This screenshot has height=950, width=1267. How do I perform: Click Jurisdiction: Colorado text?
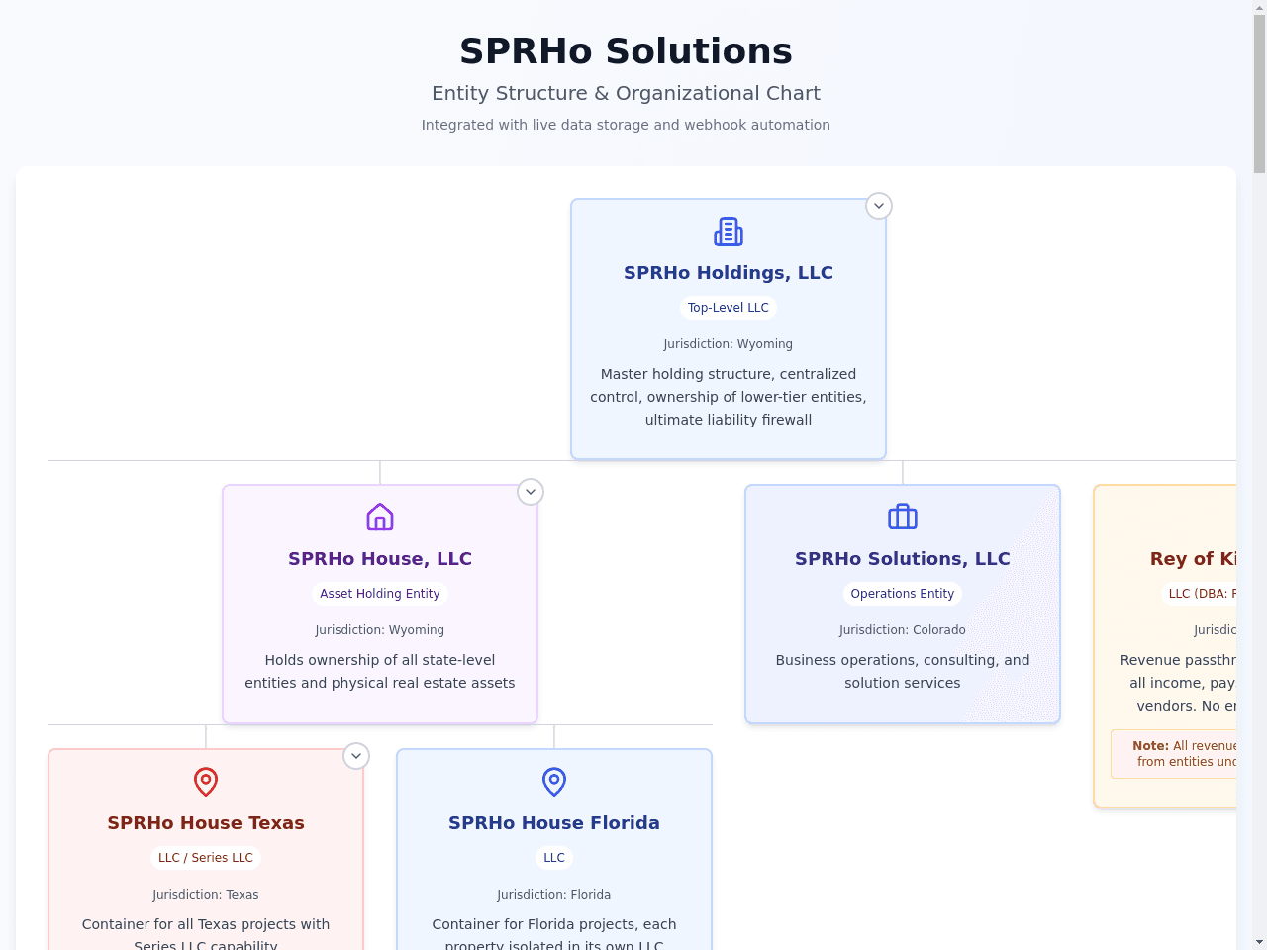(903, 630)
